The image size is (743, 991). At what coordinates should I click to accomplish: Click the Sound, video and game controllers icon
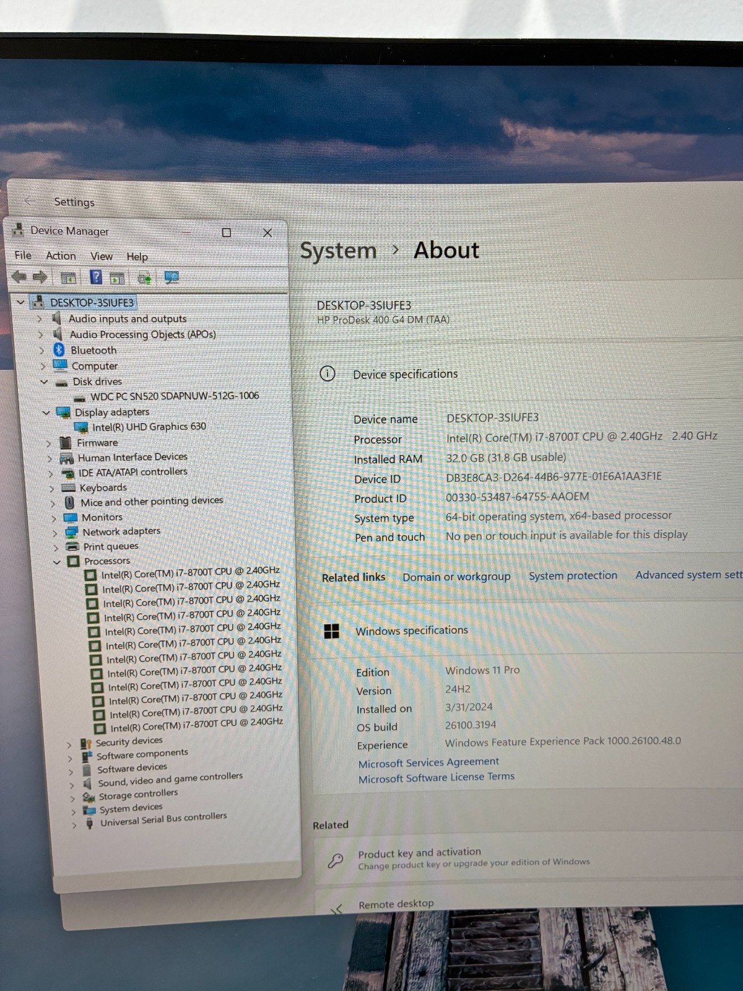point(88,784)
